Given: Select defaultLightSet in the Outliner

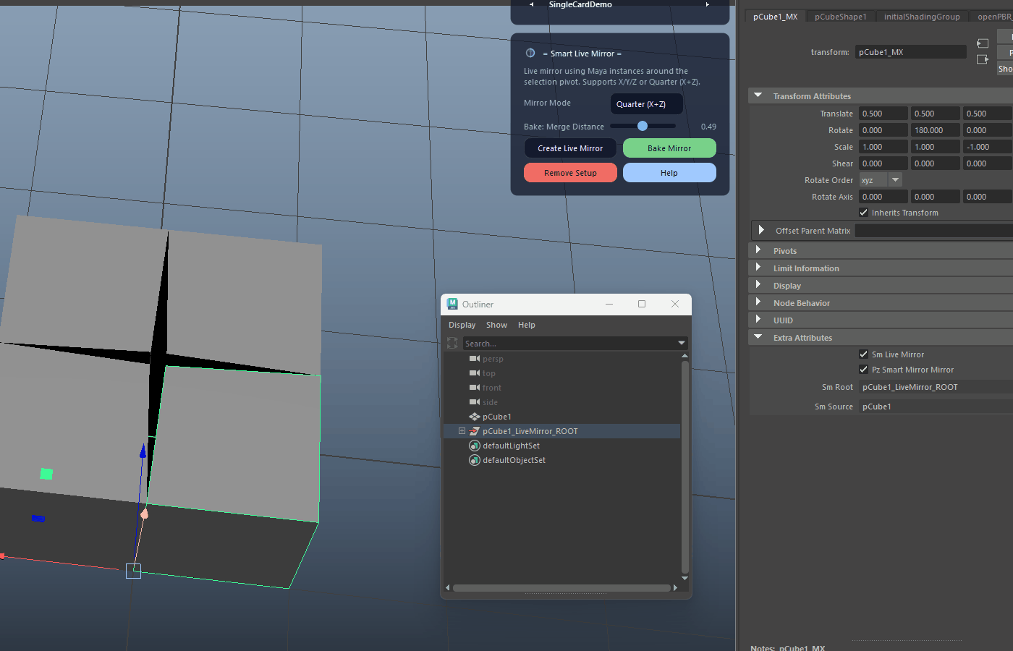Looking at the screenshot, I should tap(511, 446).
